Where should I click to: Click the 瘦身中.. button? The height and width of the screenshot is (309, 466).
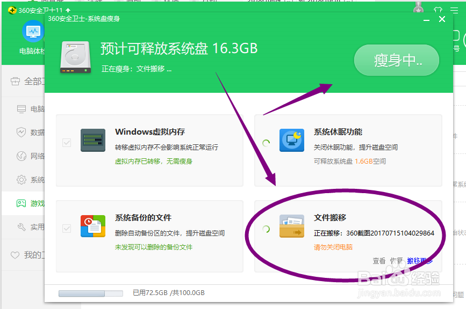pos(397,60)
